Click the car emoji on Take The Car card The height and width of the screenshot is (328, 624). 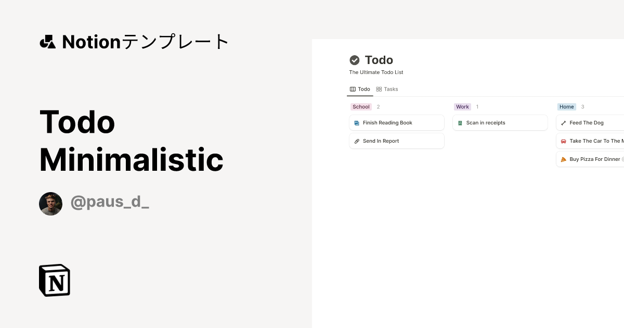pos(563,141)
